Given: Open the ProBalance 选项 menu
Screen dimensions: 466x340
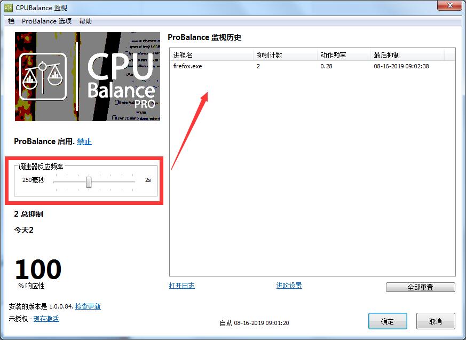Looking at the screenshot, I should pyautogui.click(x=46, y=21).
